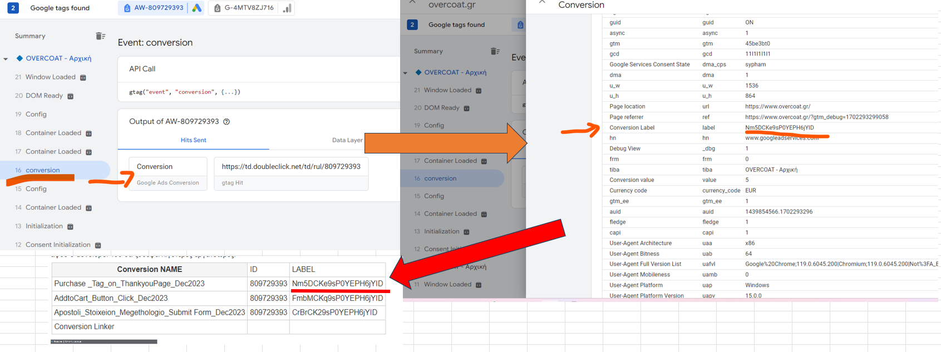Click the Conversion value row showing 5
The image size is (941, 352).
(771, 180)
